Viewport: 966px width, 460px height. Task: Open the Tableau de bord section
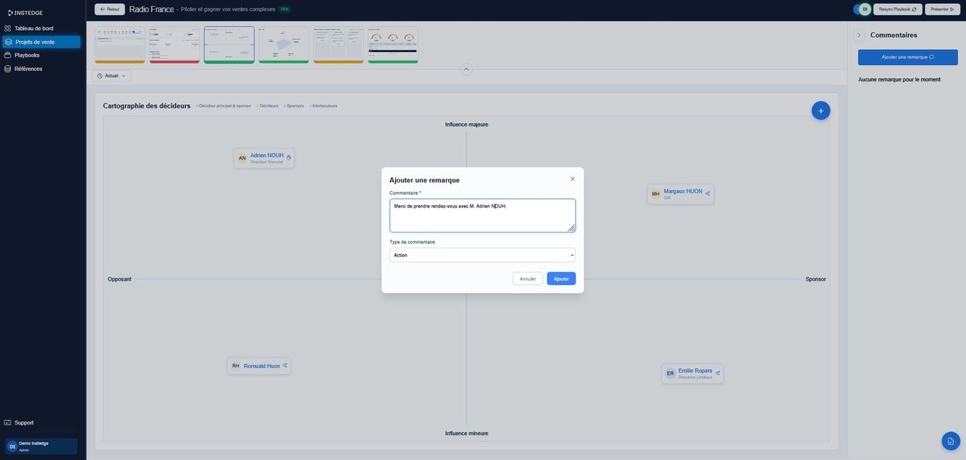[x=34, y=26]
